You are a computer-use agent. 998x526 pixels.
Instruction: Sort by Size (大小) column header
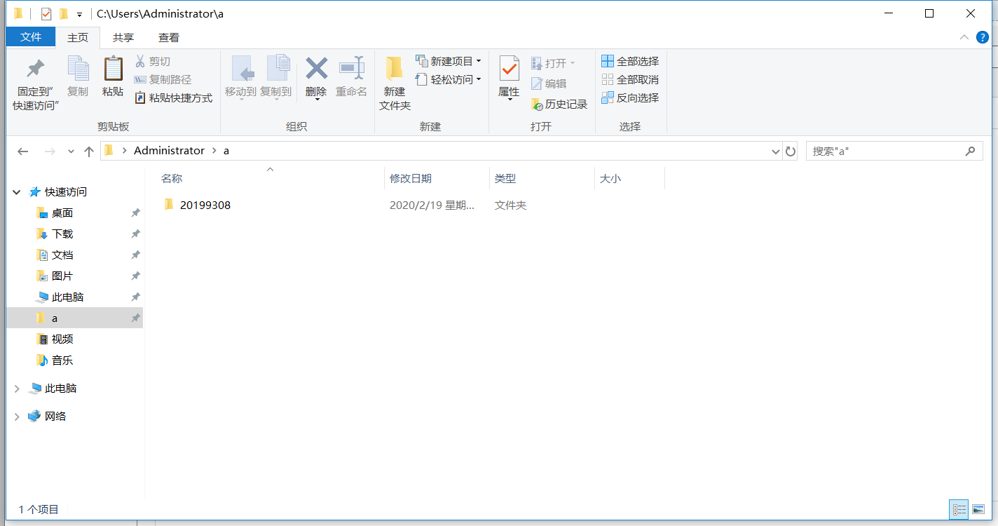629,179
